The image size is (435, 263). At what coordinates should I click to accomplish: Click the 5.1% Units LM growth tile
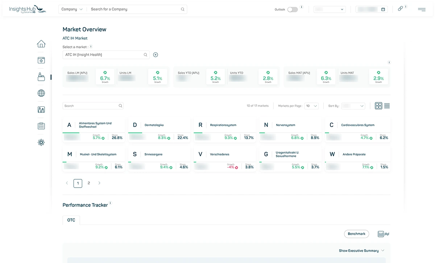(157, 77)
